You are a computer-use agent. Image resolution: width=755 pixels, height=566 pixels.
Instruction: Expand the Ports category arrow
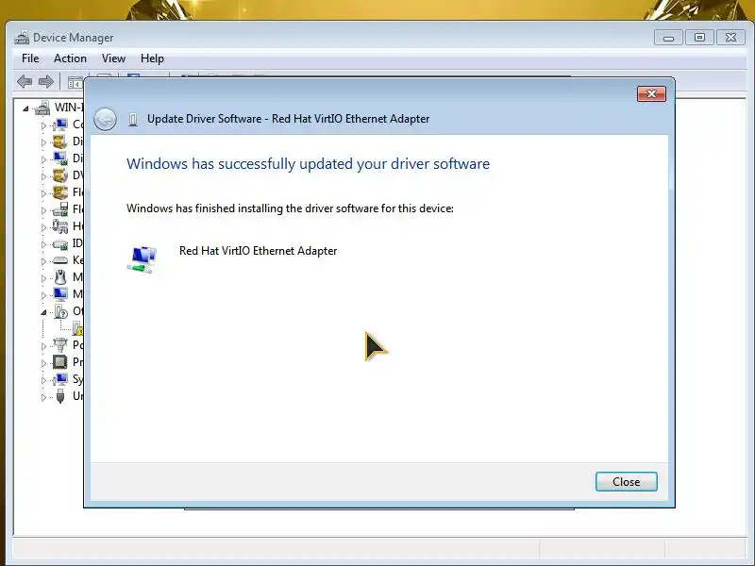coord(43,346)
